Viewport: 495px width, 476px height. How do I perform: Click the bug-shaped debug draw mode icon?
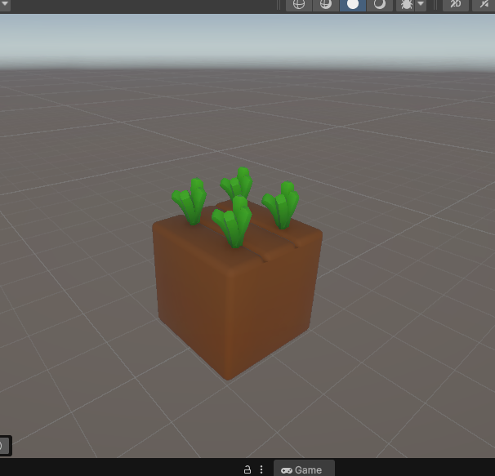pyautogui.click(x=406, y=4)
